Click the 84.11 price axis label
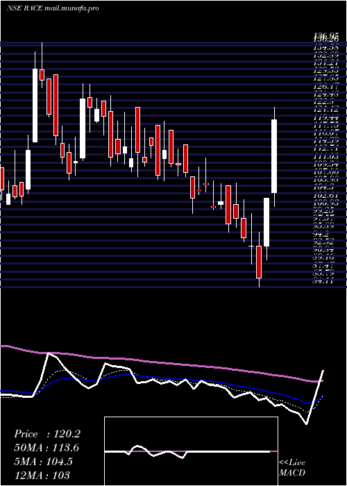The image size is (347, 486). pyautogui.click(x=324, y=281)
